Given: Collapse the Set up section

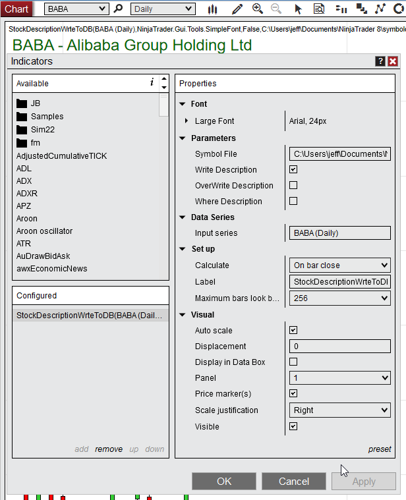Looking at the screenshot, I should (183, 249).
